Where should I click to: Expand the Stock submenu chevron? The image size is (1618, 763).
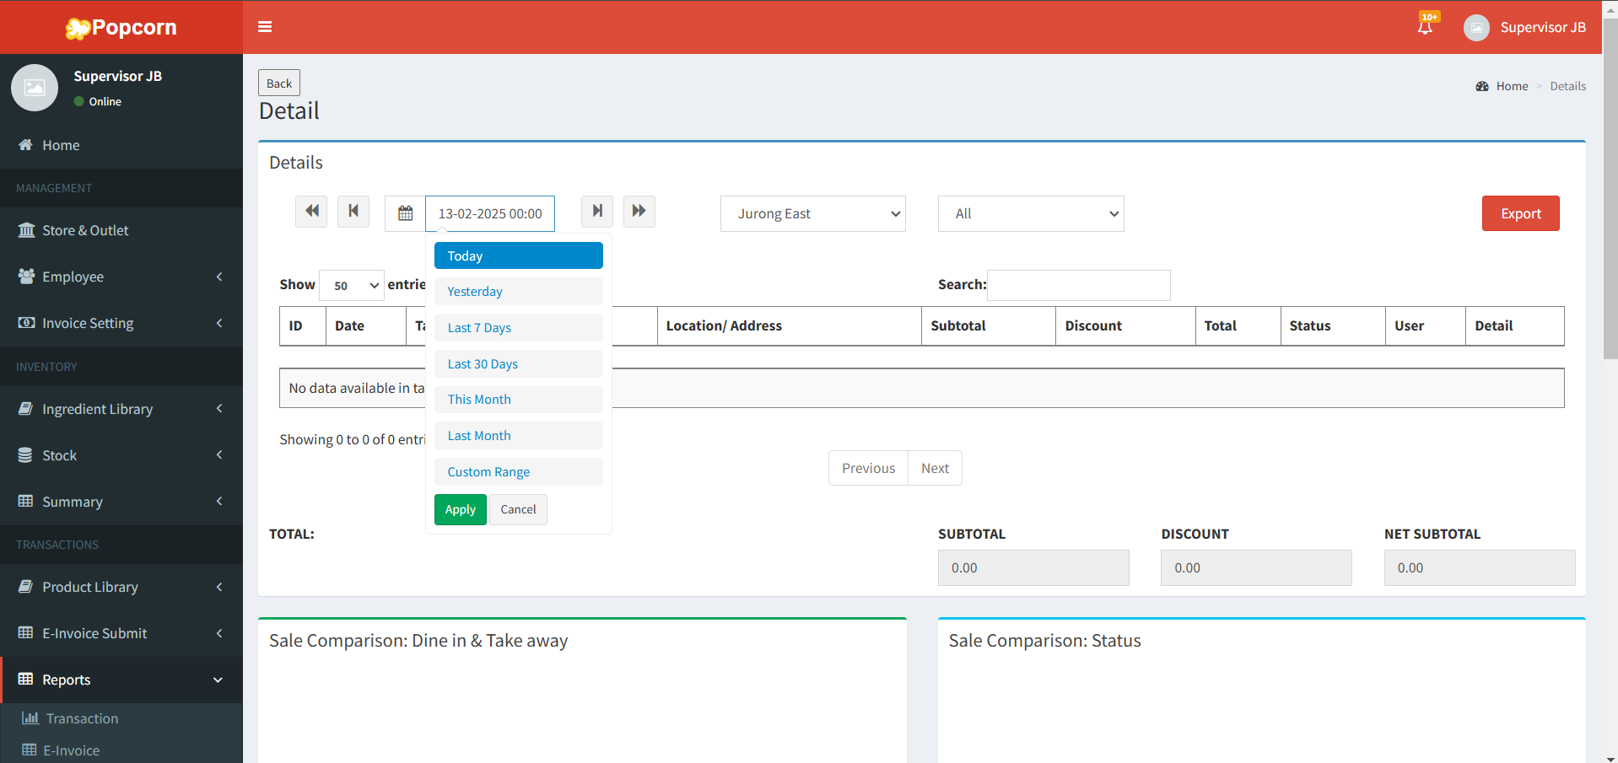point(219,455)
